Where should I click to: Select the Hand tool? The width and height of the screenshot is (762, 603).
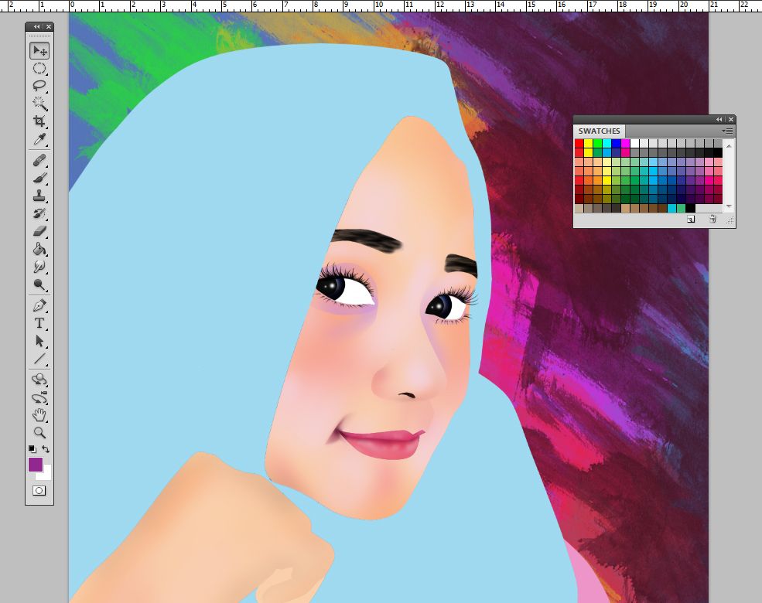39,415
